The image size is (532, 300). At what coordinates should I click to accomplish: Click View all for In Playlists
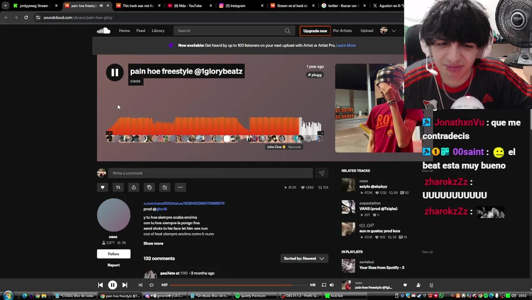point(427,252)
